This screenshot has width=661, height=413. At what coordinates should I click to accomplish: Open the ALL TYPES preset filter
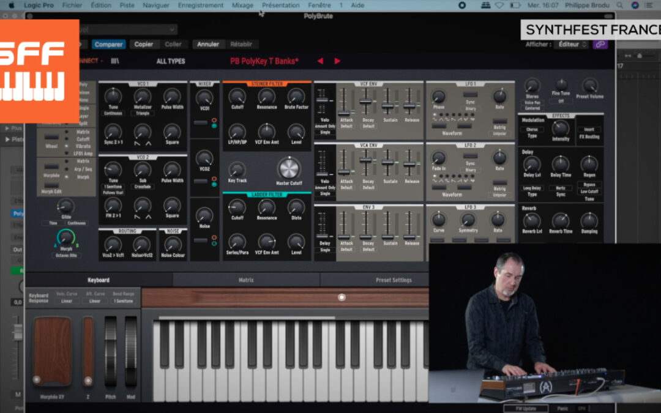(171, 61)
